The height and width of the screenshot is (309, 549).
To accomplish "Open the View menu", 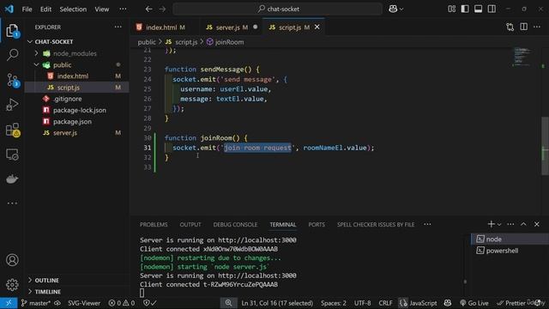I will click(101, 9).
